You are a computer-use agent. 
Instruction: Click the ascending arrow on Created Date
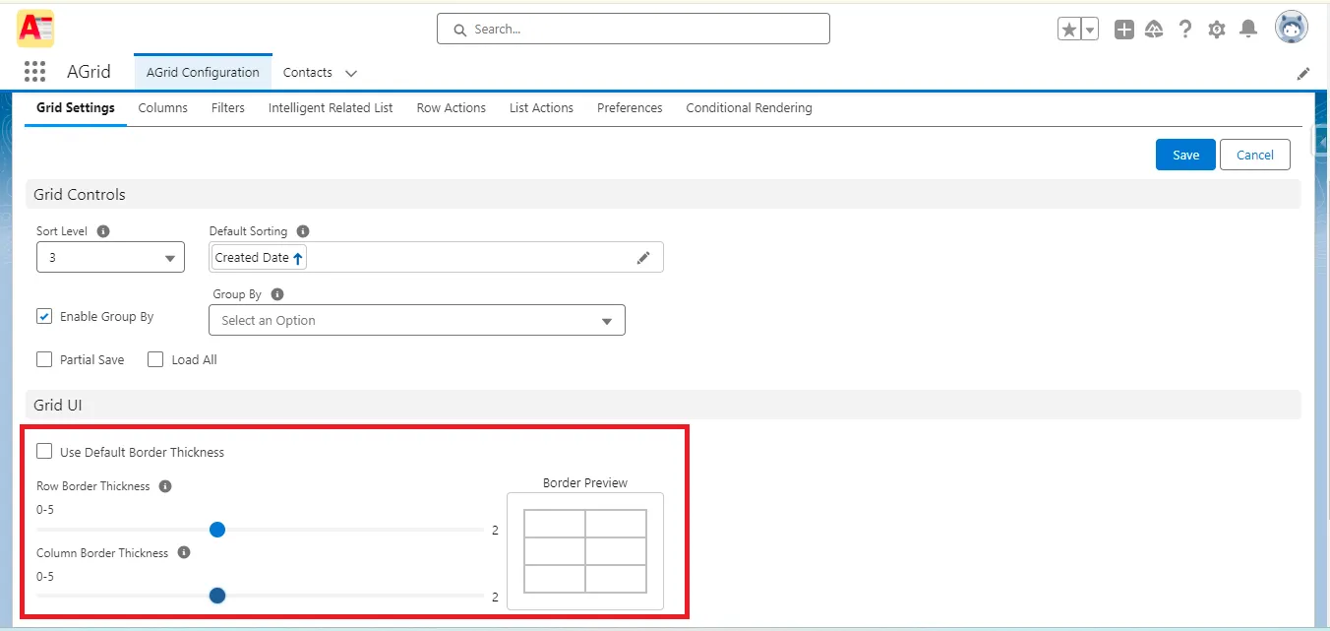[298, 257]
